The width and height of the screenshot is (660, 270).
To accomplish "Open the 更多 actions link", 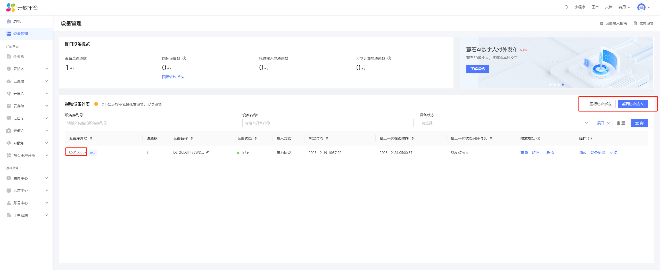I will coord(614,153).
